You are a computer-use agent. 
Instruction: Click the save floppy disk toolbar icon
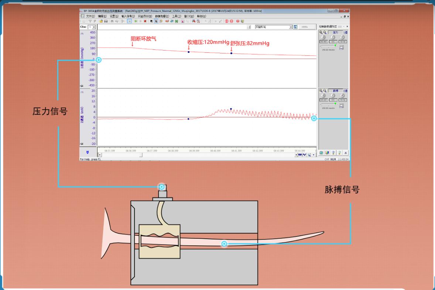[106, 21]
